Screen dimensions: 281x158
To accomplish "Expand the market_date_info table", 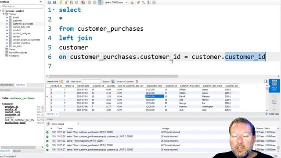I will pos(7,27).
